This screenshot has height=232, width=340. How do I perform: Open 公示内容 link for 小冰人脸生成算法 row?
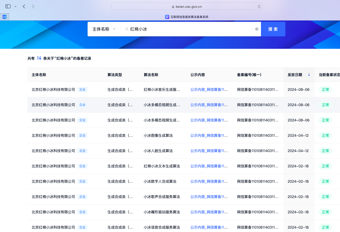pos(209,151)
